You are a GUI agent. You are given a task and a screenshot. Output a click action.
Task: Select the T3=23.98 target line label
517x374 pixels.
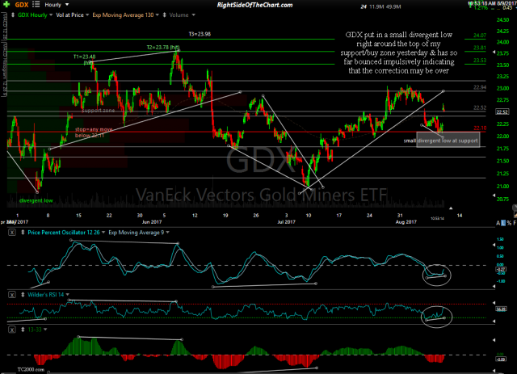(x=200, y=34)
